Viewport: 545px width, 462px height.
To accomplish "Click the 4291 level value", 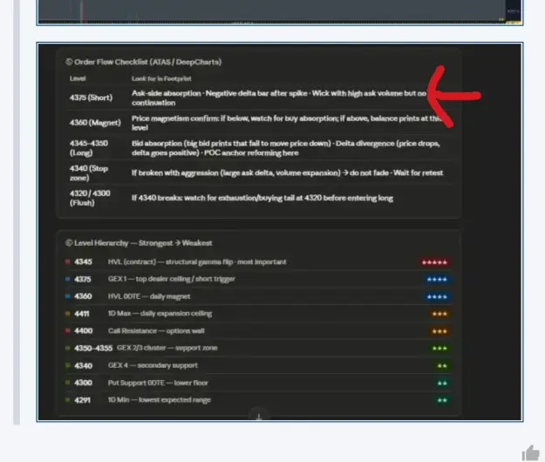I will (x=82, y=400).
